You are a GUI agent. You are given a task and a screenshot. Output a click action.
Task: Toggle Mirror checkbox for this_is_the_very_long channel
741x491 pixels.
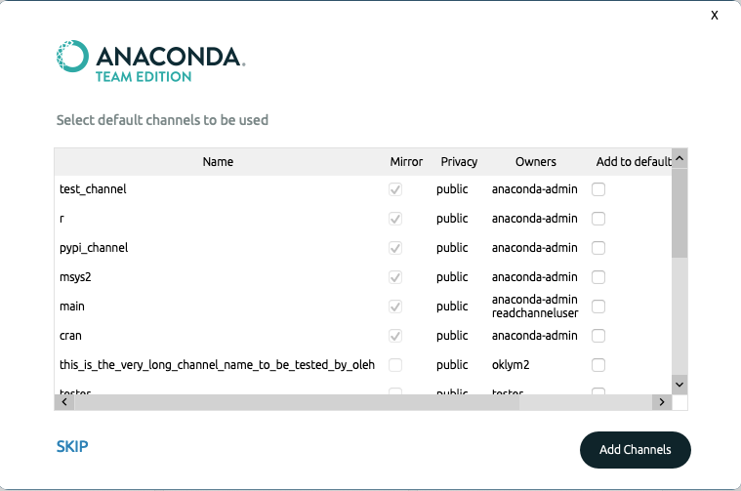click(x=395, y=365)
